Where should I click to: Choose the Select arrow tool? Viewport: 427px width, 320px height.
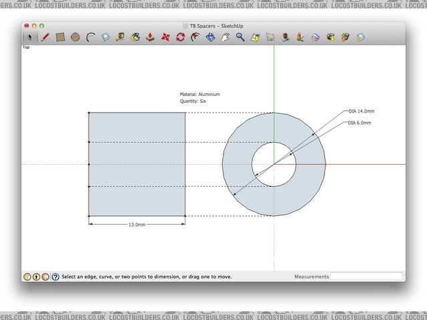coord(29,37)
